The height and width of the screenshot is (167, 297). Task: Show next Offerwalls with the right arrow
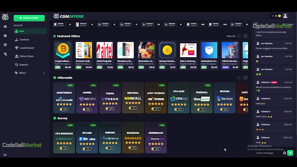click(245, 78)
